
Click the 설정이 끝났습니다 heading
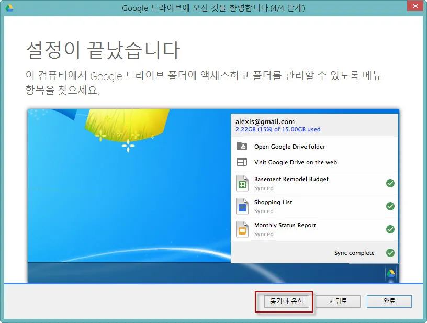click(103, 50)
